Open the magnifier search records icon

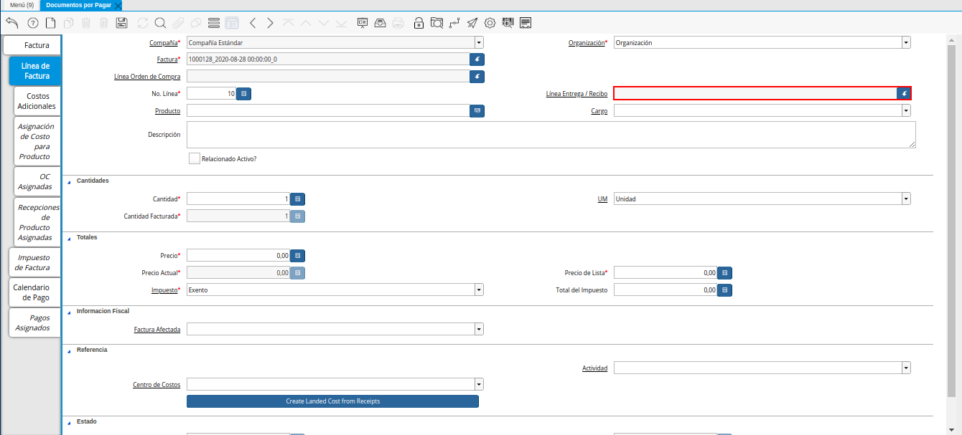[x=160, y=23]
